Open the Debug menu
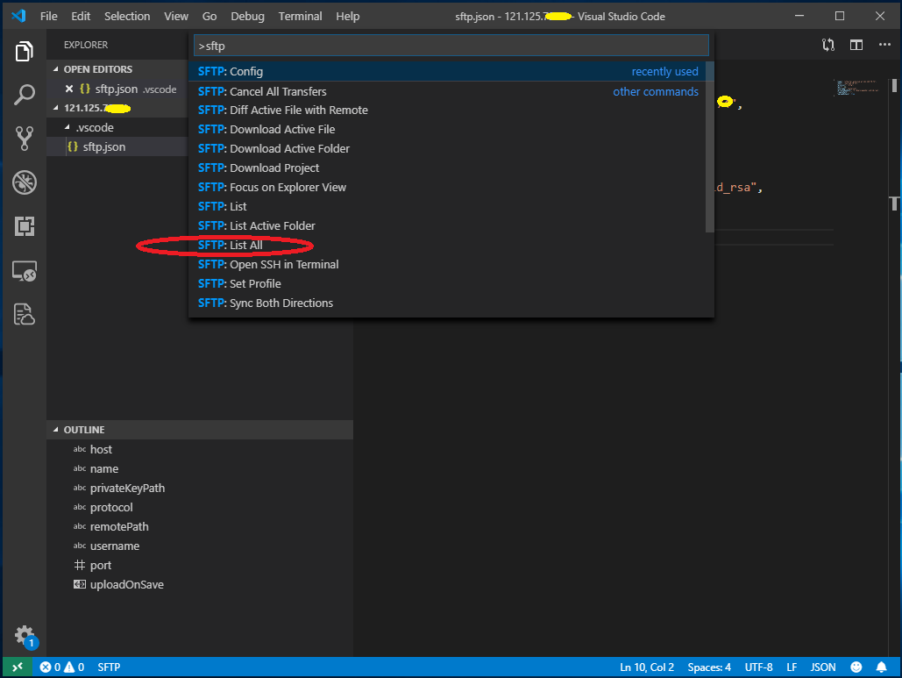 [x=247, y=16]
